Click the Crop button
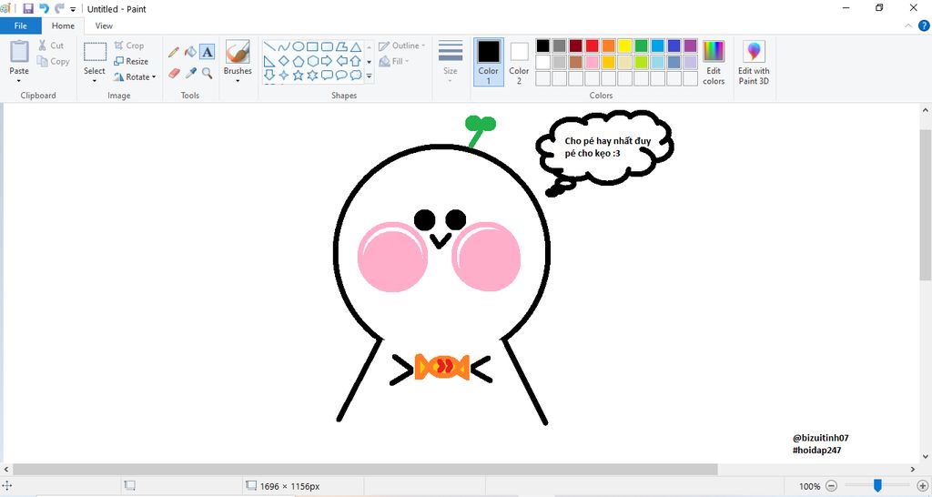This screenshot has width=932, height=497. point(129,46)
